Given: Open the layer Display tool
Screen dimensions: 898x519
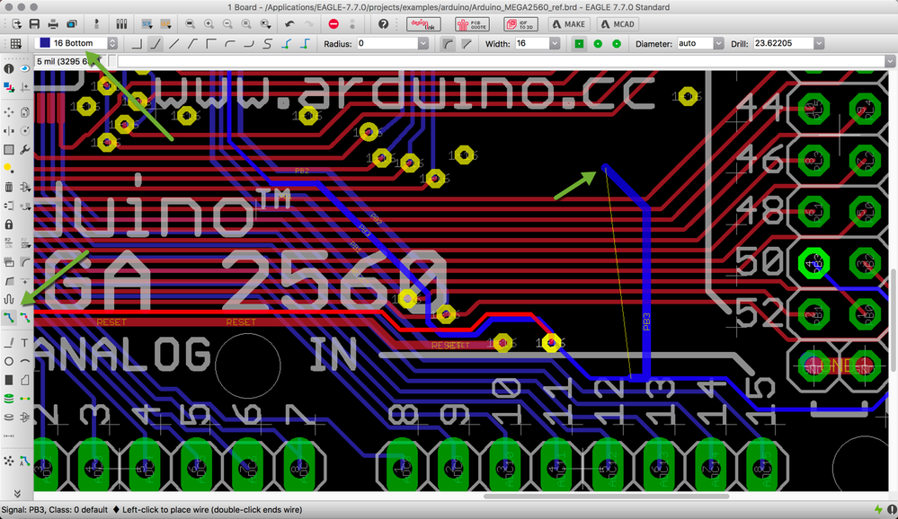Looking at the screenshot, I should coord(9,87).
